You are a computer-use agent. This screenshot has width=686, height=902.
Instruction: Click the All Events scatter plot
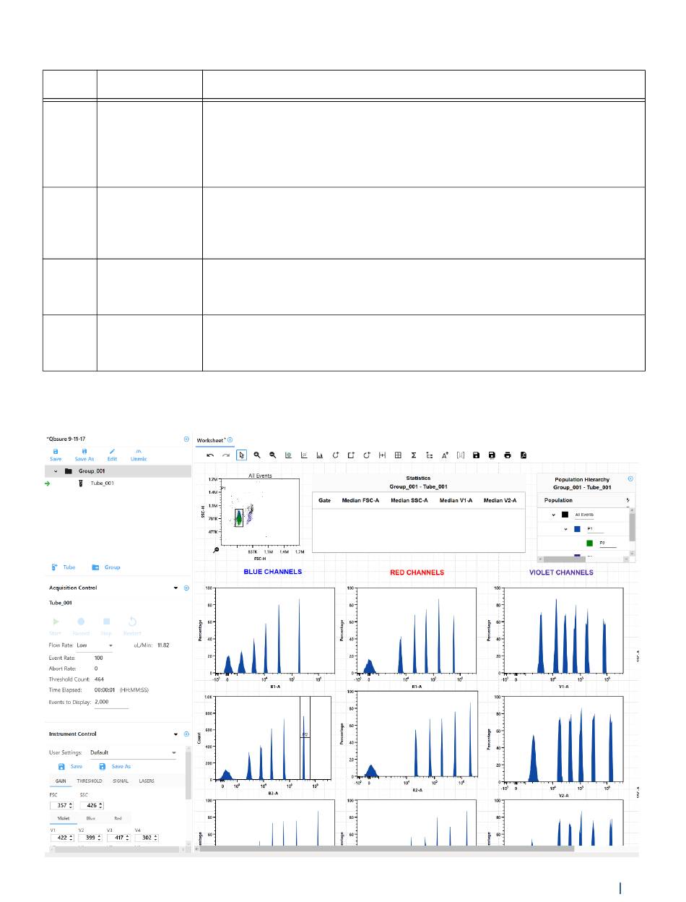point(261,511)
